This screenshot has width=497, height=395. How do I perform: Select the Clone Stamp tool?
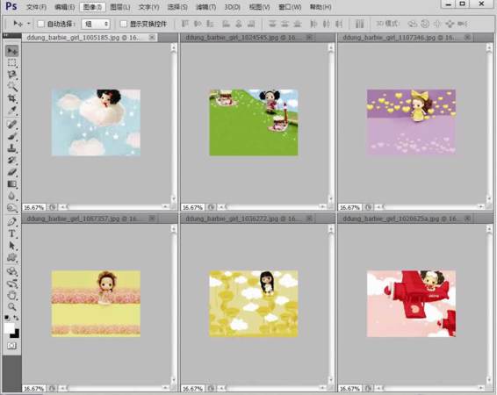(12, 148)
